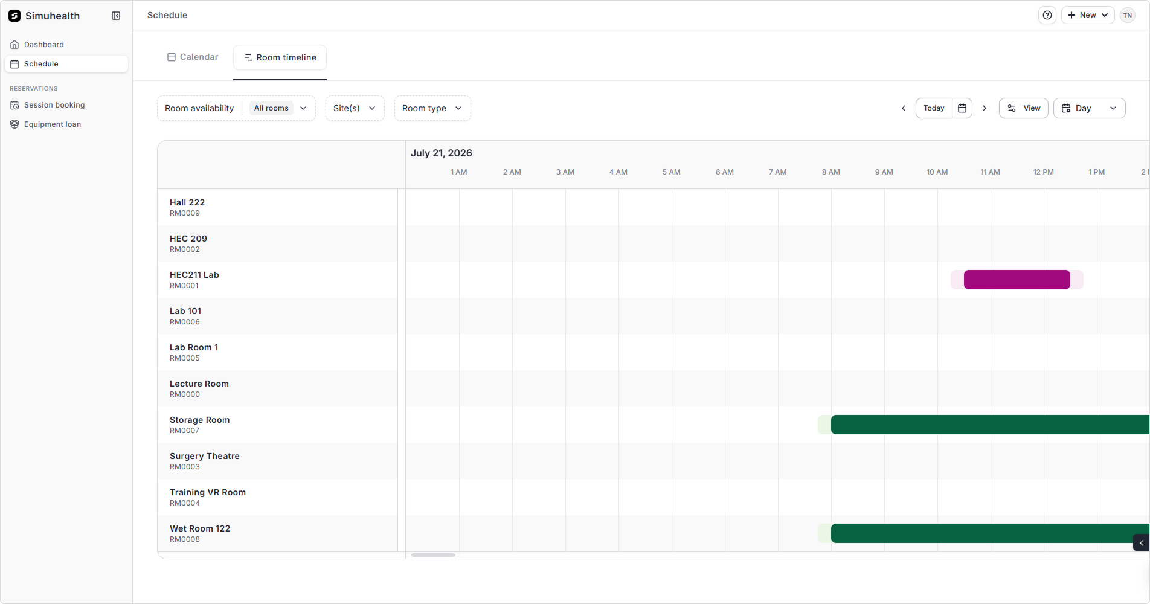Select the Wet Room 122 name
This screenshot has height=604, width=1150.
pyautogui.click(x=200, y=528)
